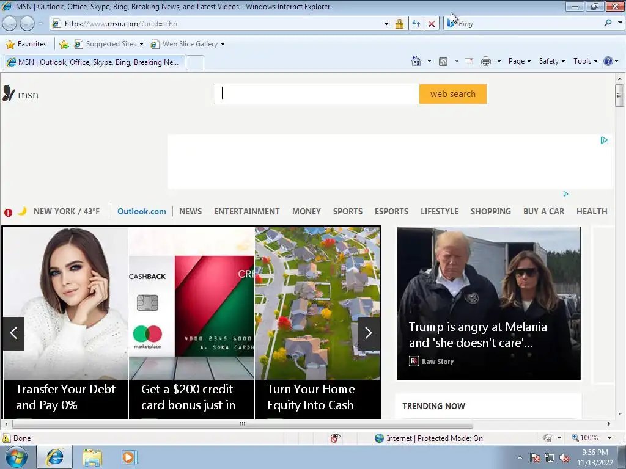Select the MSN browser tab
This screenshot has height=469, width=626.
tap(95, 62)
